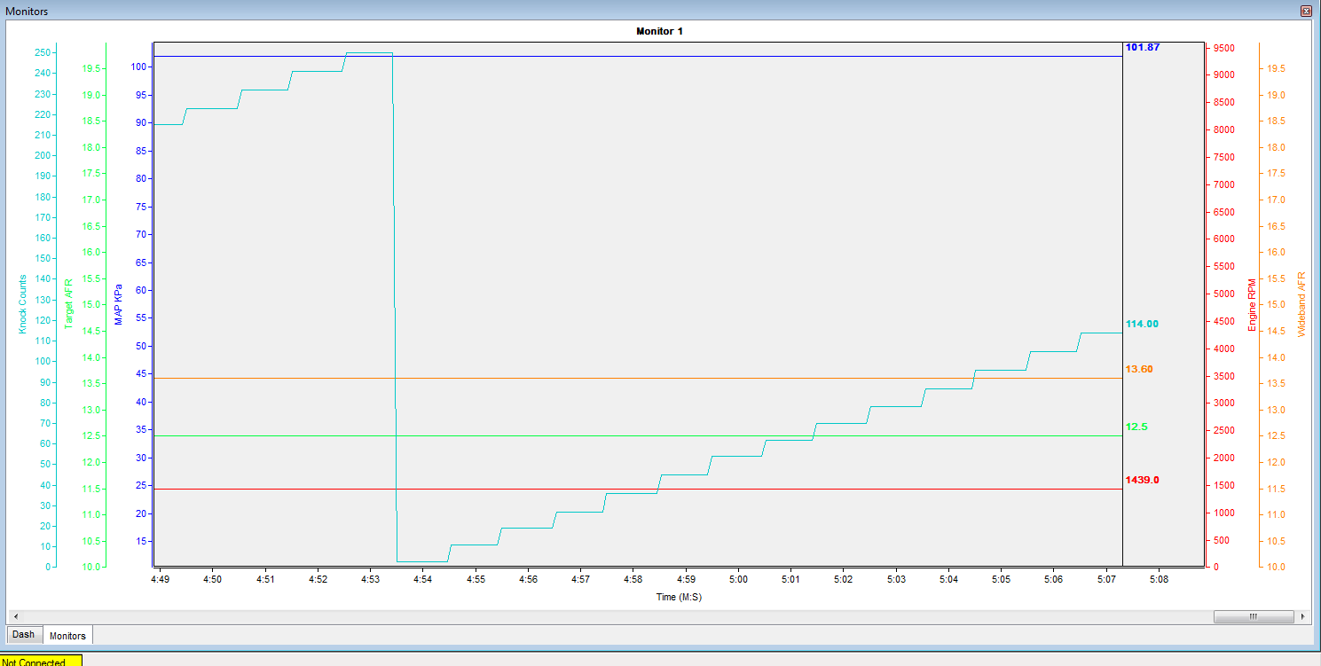Click the Time (M:S) axis label

point(679,597)
